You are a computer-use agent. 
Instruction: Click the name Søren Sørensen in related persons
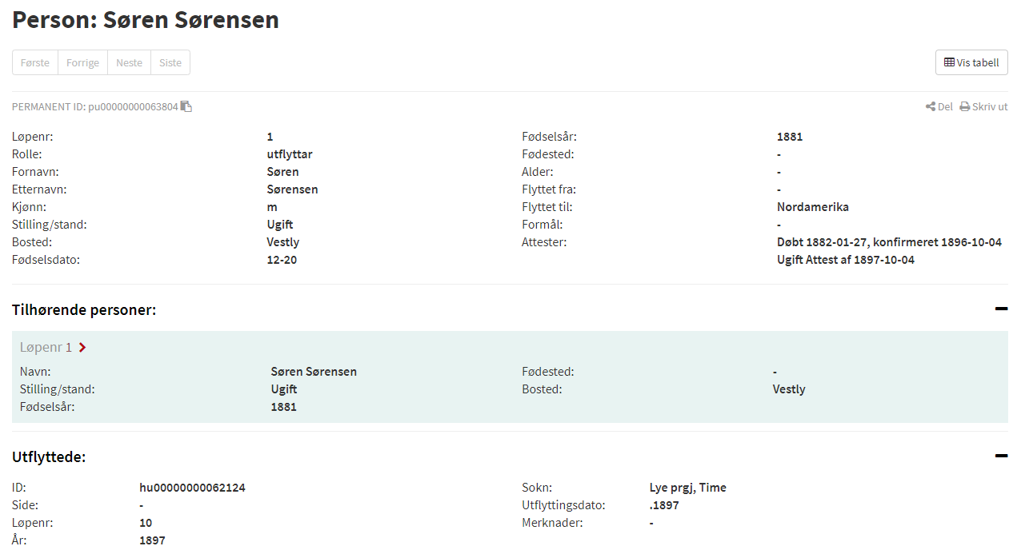point(314,372)
